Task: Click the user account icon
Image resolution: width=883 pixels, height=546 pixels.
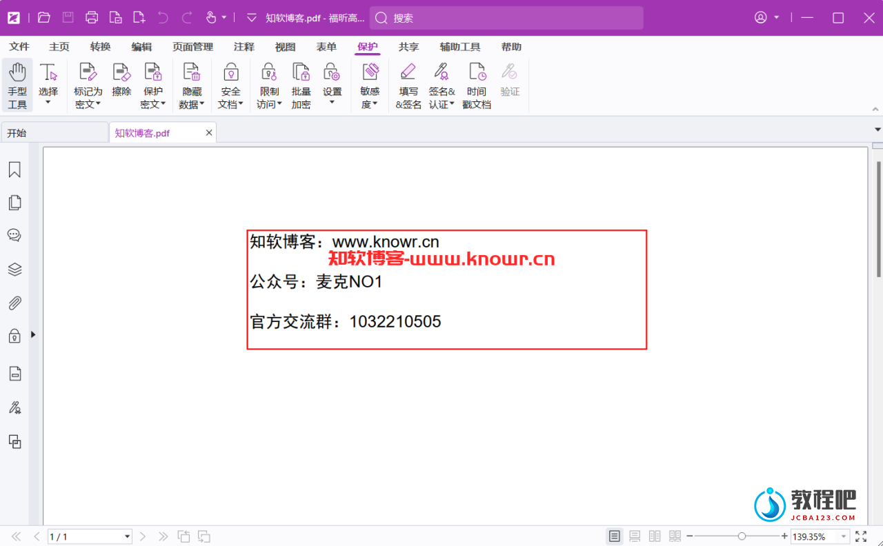Action: click(761, 18)
